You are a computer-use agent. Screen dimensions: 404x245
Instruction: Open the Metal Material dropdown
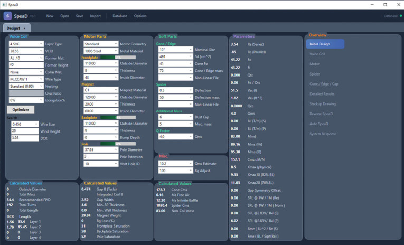[101, 51]
